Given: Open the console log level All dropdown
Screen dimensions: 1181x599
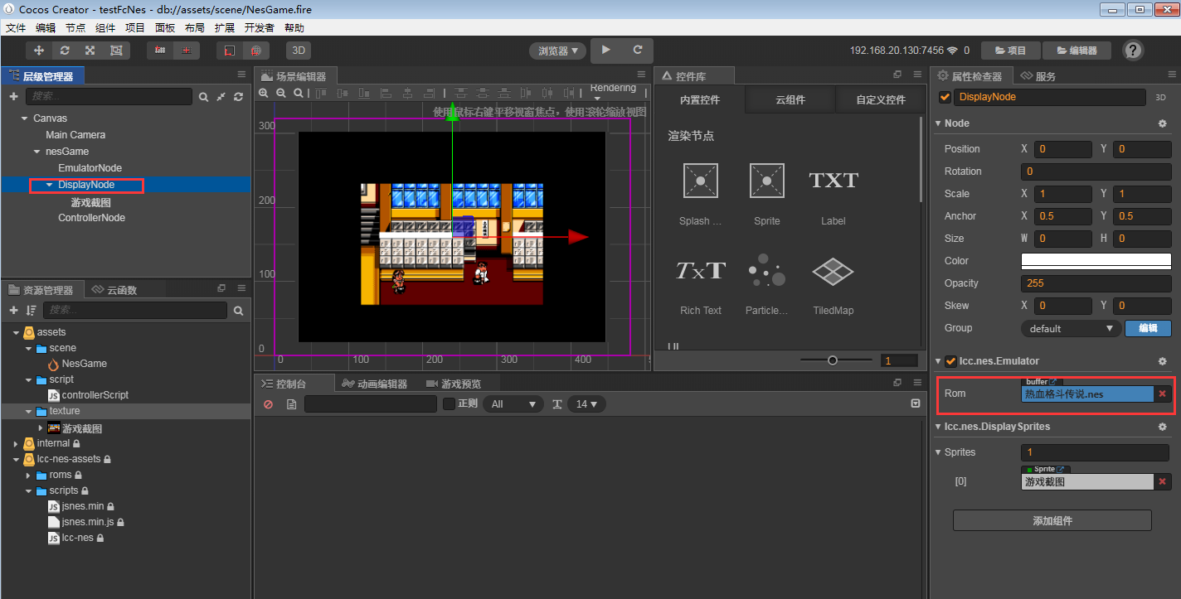Looking at the screenshot, I should [513, 404].
